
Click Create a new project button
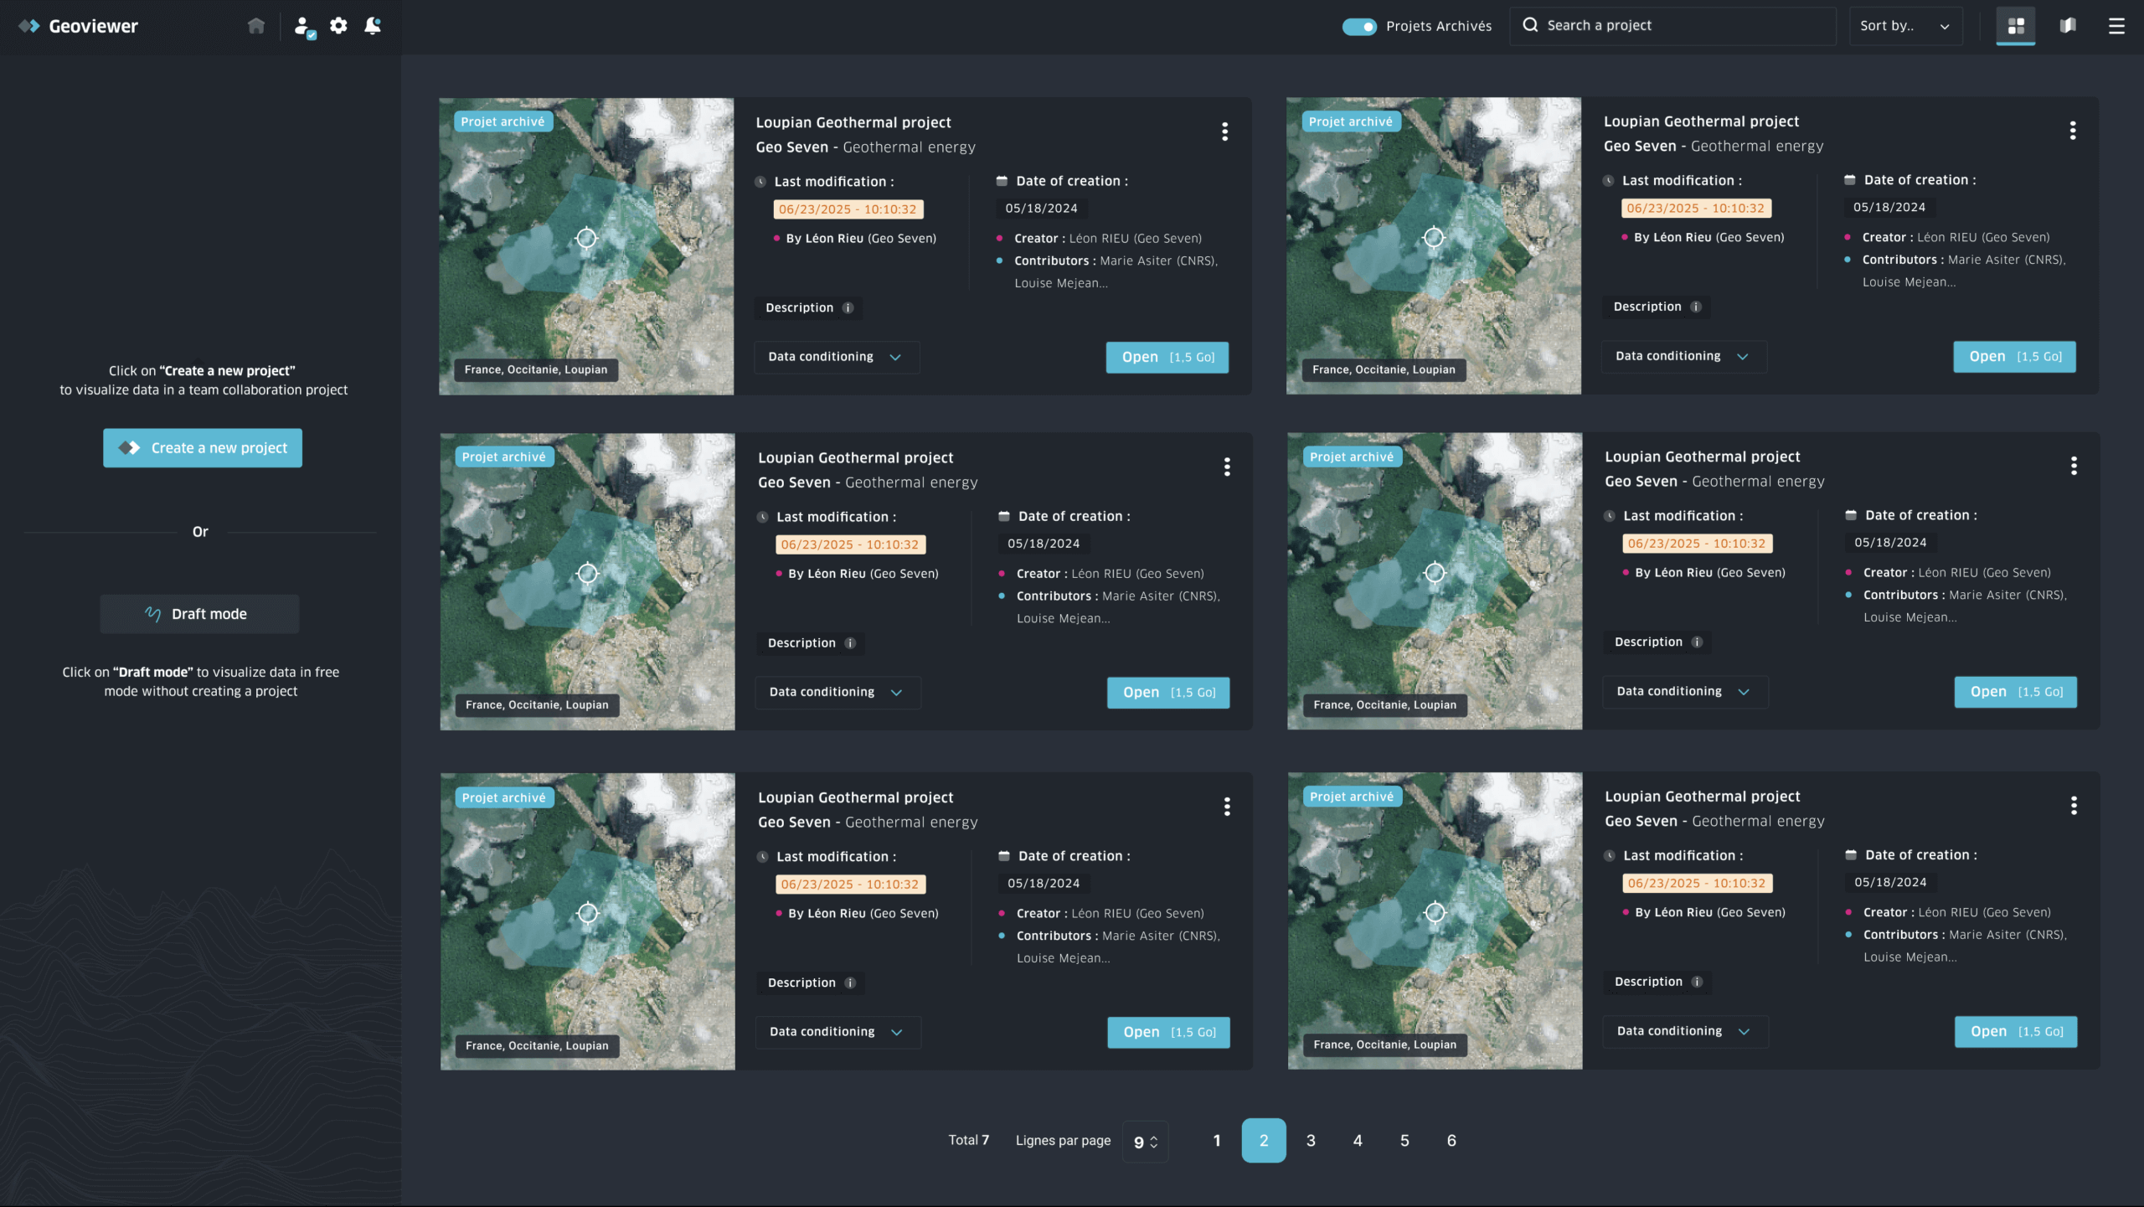pos(203,448)
